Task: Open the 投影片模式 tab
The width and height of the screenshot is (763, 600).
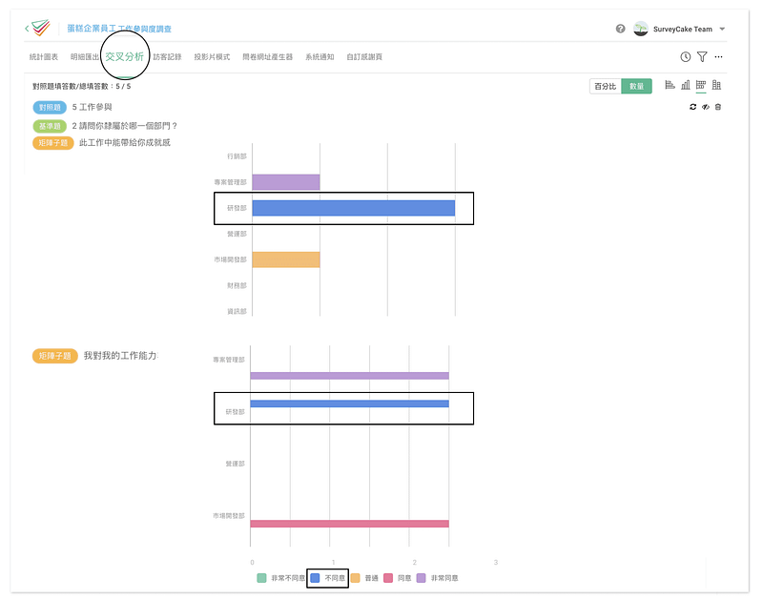Action: (x=212, y=57)
